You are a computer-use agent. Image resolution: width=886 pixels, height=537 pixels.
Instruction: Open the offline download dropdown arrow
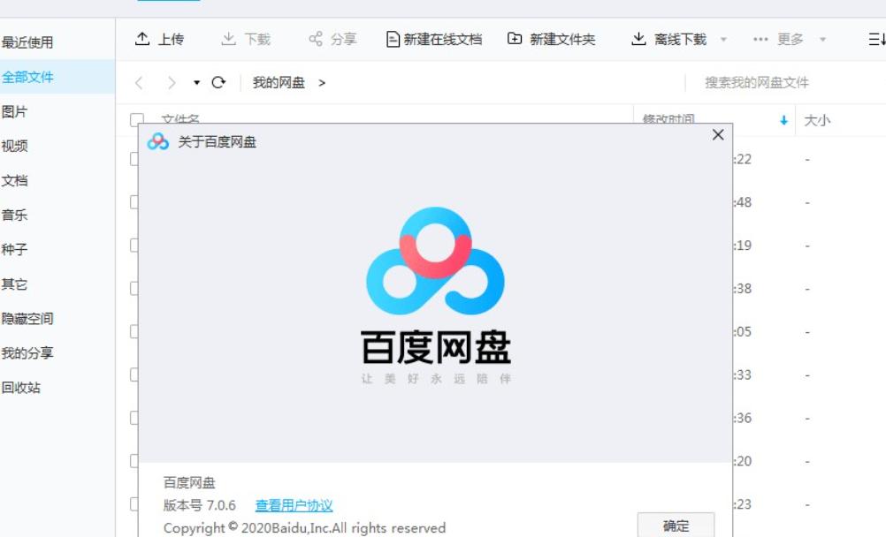(x=723, y=40)
